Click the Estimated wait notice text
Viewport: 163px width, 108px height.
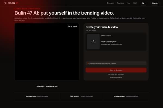[103, 63]
